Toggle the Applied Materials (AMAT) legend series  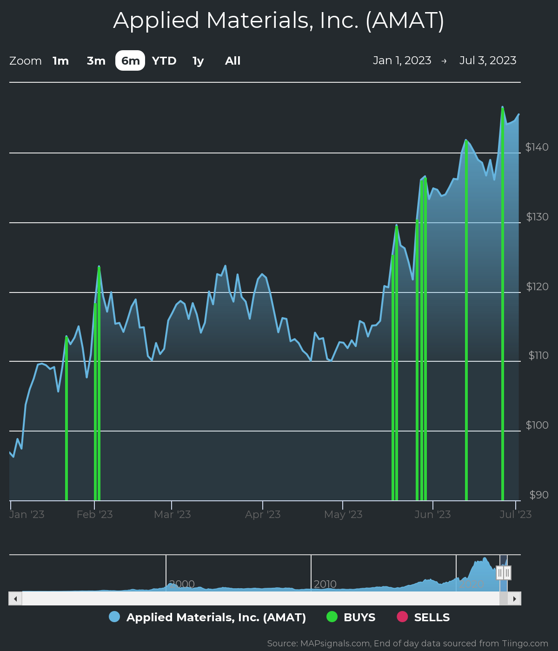pos(207,618)
